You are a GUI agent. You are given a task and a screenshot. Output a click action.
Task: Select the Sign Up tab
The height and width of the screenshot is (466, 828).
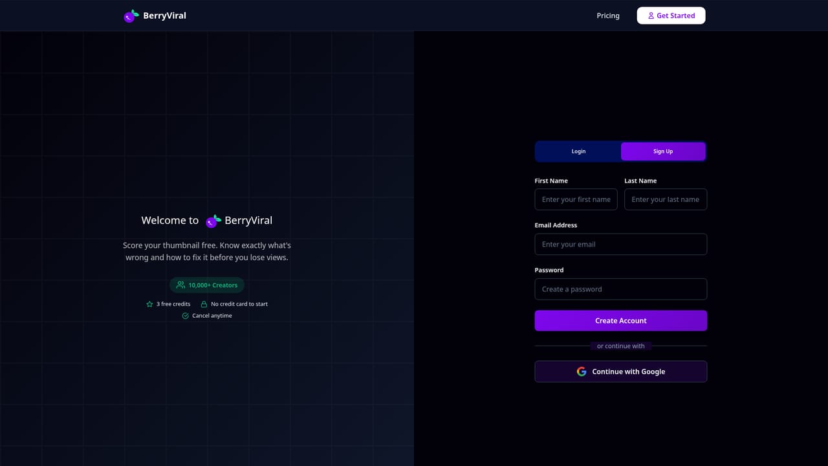(x=663, y=151)
